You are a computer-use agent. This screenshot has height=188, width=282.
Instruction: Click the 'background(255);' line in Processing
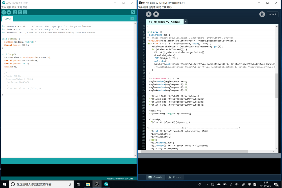tap(160, 35)
